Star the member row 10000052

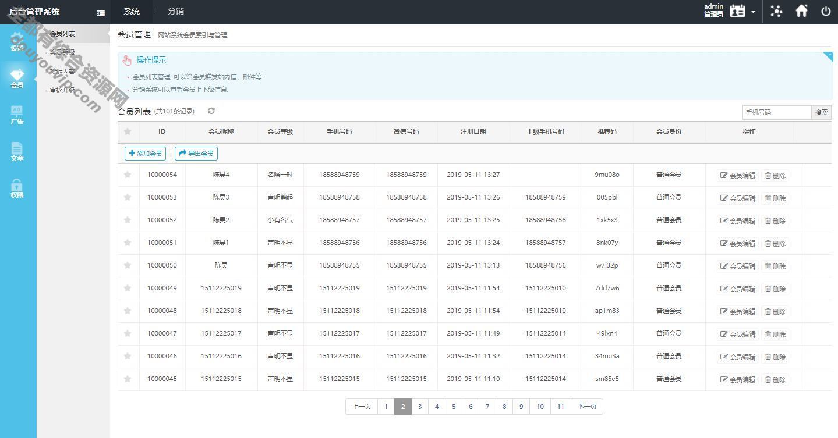128,220
